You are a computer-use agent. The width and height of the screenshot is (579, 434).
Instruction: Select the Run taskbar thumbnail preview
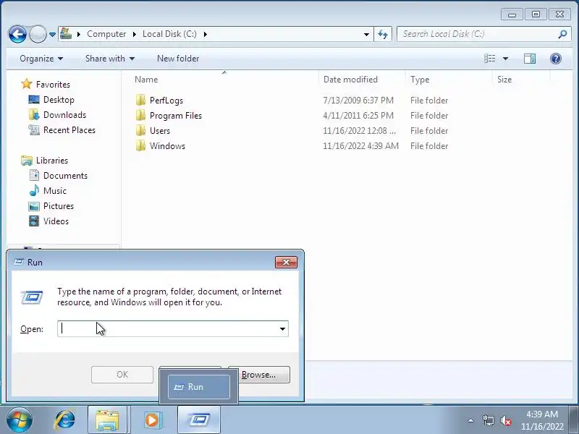click(198, 387)
